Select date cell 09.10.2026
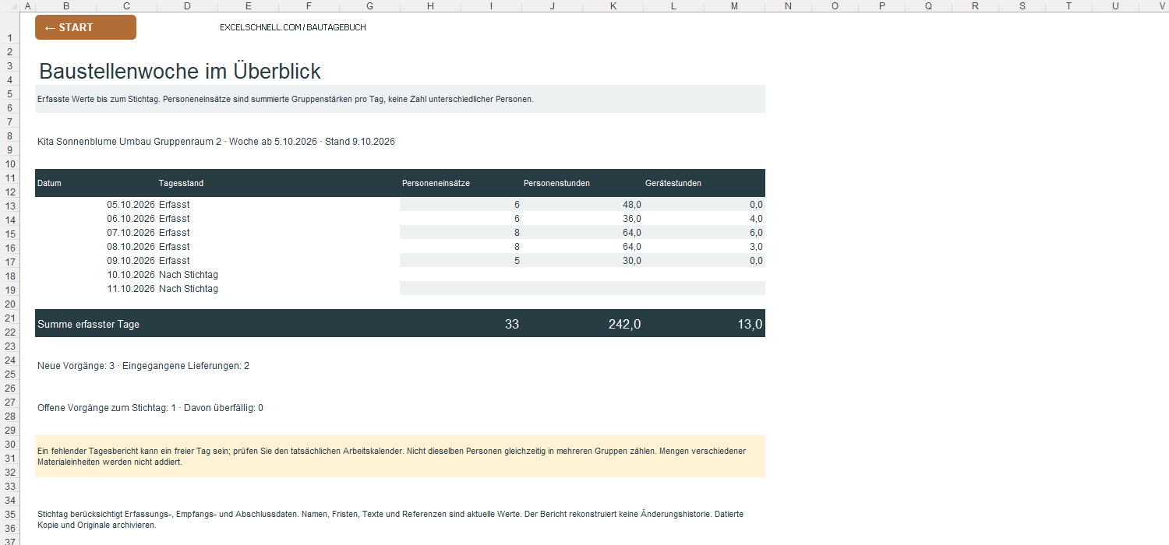 click(131, 261)
